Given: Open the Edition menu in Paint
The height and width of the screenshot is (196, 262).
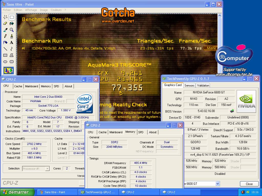Looking at the screenshot, I should (x=18, y=10).
